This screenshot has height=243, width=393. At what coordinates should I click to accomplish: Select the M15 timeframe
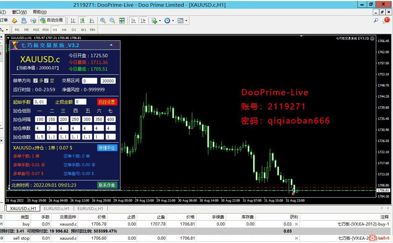pyautogui.click(x=36, y=30)
